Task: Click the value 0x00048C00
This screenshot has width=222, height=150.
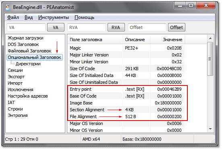Action: pyautogui.click(x=169, y=69)
